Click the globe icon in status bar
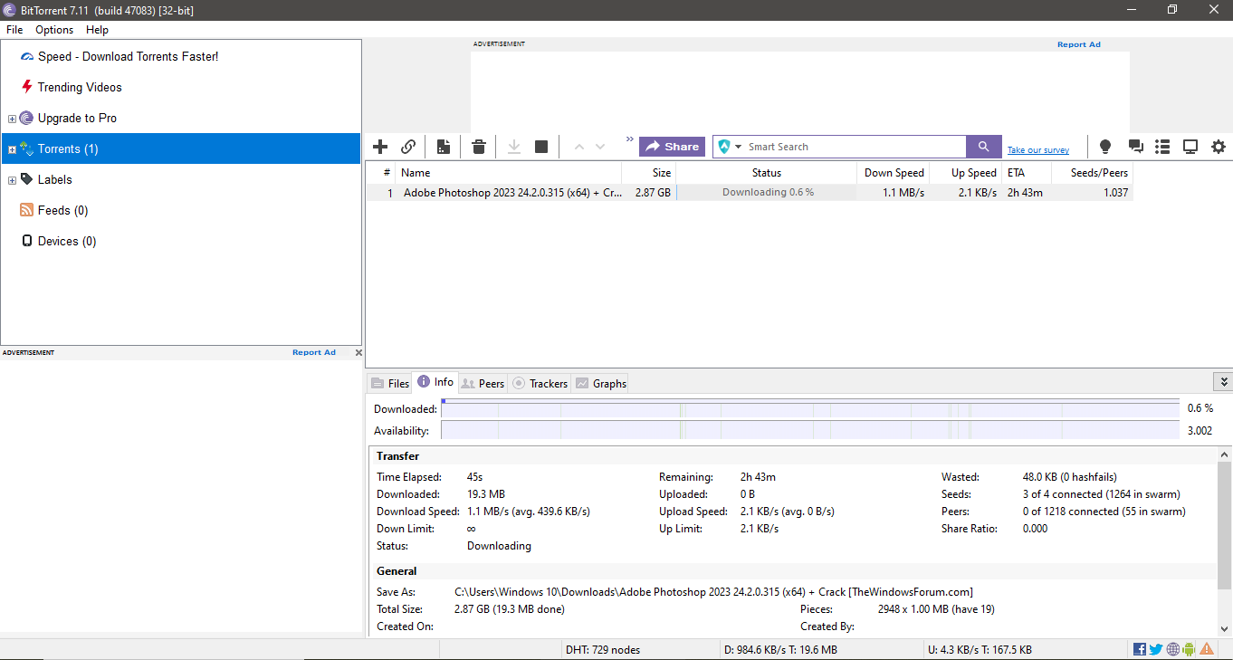1233x660 pixels. 1173,649
